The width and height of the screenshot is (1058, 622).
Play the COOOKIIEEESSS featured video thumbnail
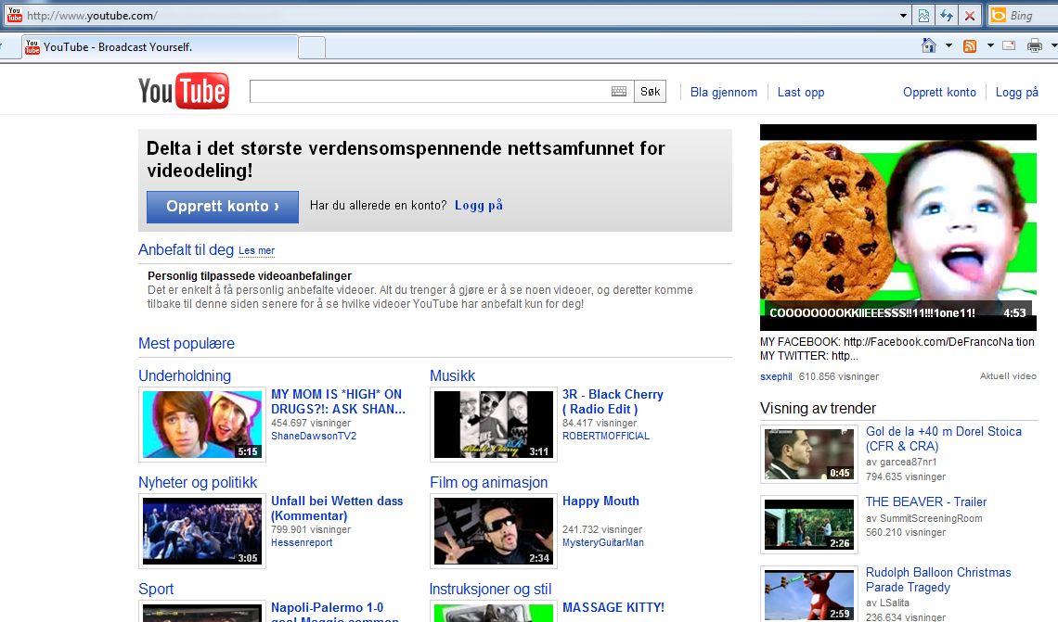pyautogui.click(x=898, y=227)
